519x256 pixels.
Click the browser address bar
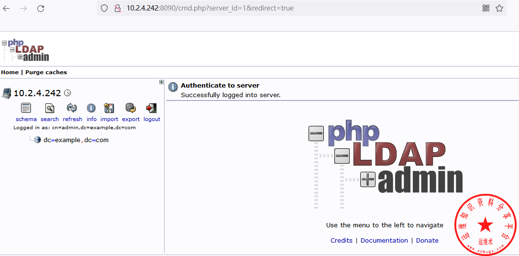coord(287,8)
